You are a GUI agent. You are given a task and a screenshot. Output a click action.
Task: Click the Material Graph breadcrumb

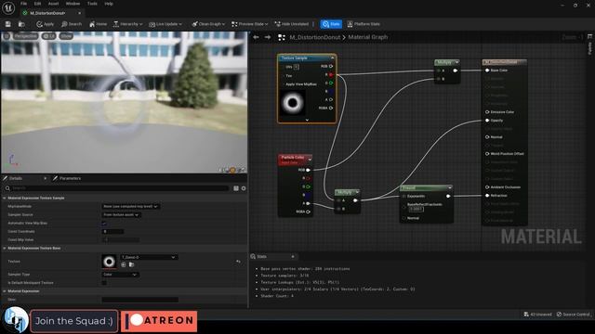coord(368,37)
